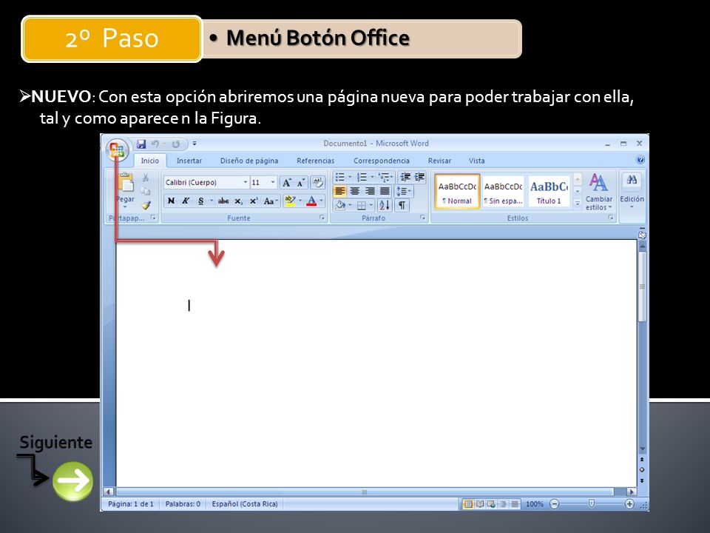The width and height of the screenshot is (710, 533).
Task: Toggle Center alignment button
Action: (x=355, y=191)
